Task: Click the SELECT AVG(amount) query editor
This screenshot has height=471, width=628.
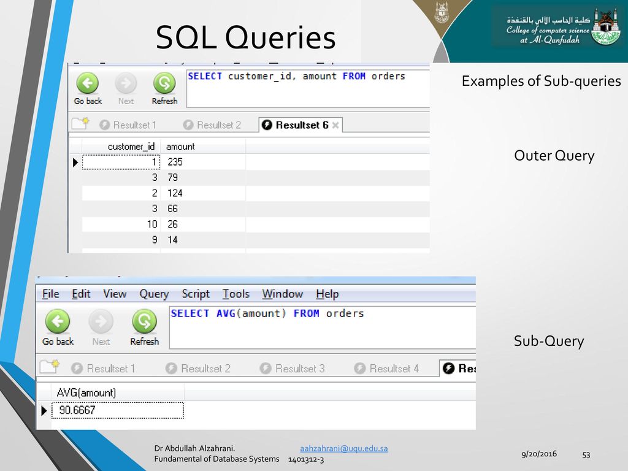Action: [323, 328]
